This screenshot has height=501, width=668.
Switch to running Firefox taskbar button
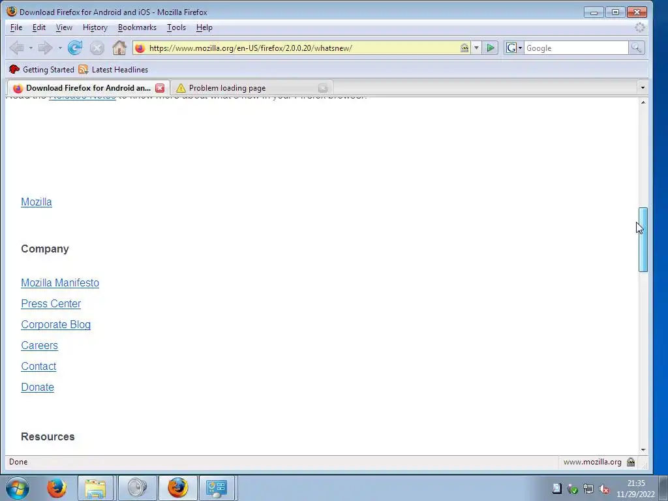point(177,488)
